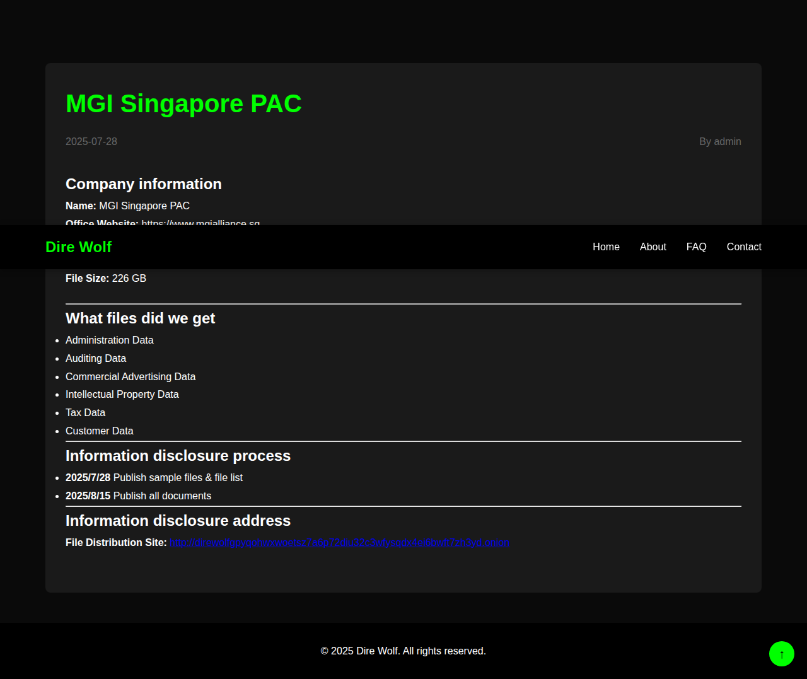Select the Customer Data list item
The width and height of the screenshot is (807, 679).
pos(100,431)
